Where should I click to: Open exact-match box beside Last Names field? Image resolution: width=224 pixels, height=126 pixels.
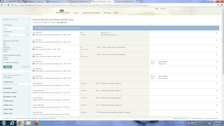(27, 35)
